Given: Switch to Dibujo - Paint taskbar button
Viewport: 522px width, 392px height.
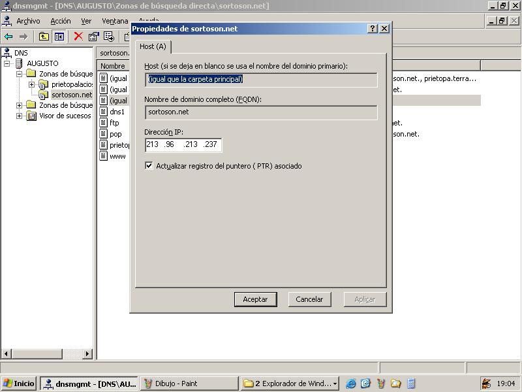Looking at the screenshot, I should [x=189, y=384].
